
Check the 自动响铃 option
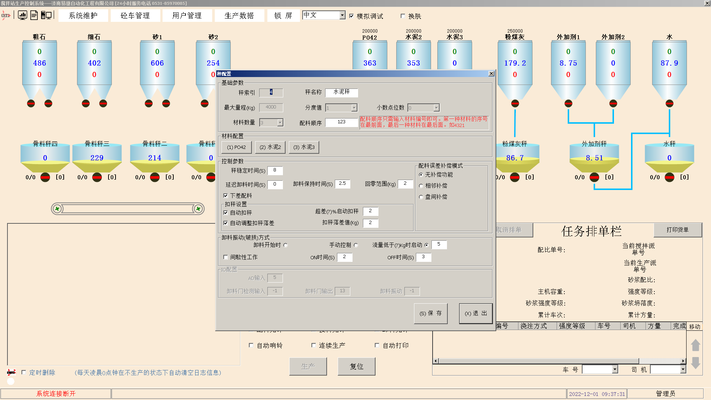coord(251,345)
